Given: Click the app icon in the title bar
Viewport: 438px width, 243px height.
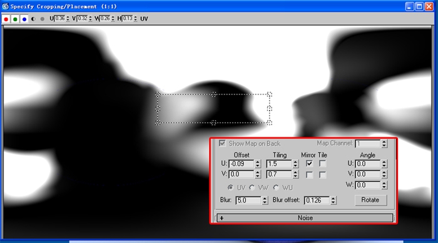Looking at the screenshot, I should point(5,6).
